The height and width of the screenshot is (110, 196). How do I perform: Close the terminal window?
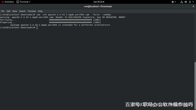[193, 6]
